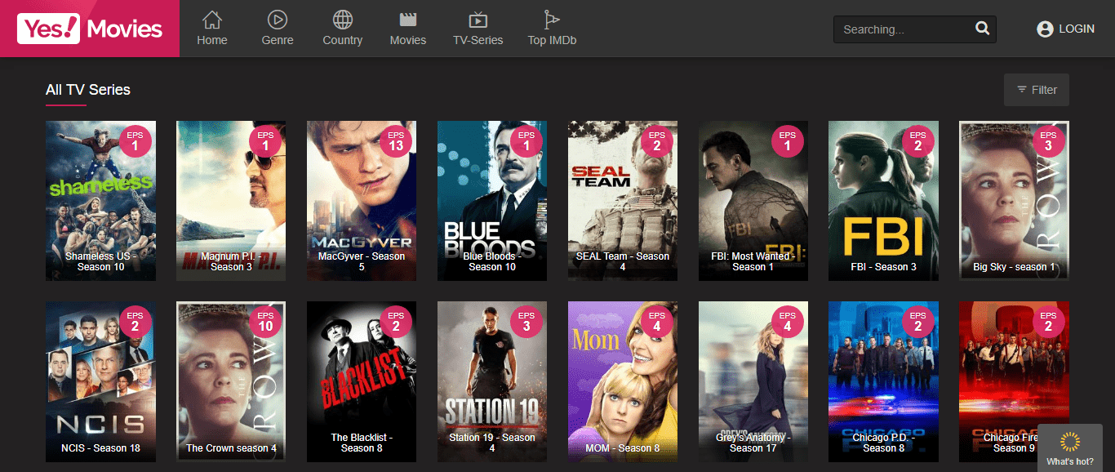Click the Country globe icon

[x=343, y=19]
